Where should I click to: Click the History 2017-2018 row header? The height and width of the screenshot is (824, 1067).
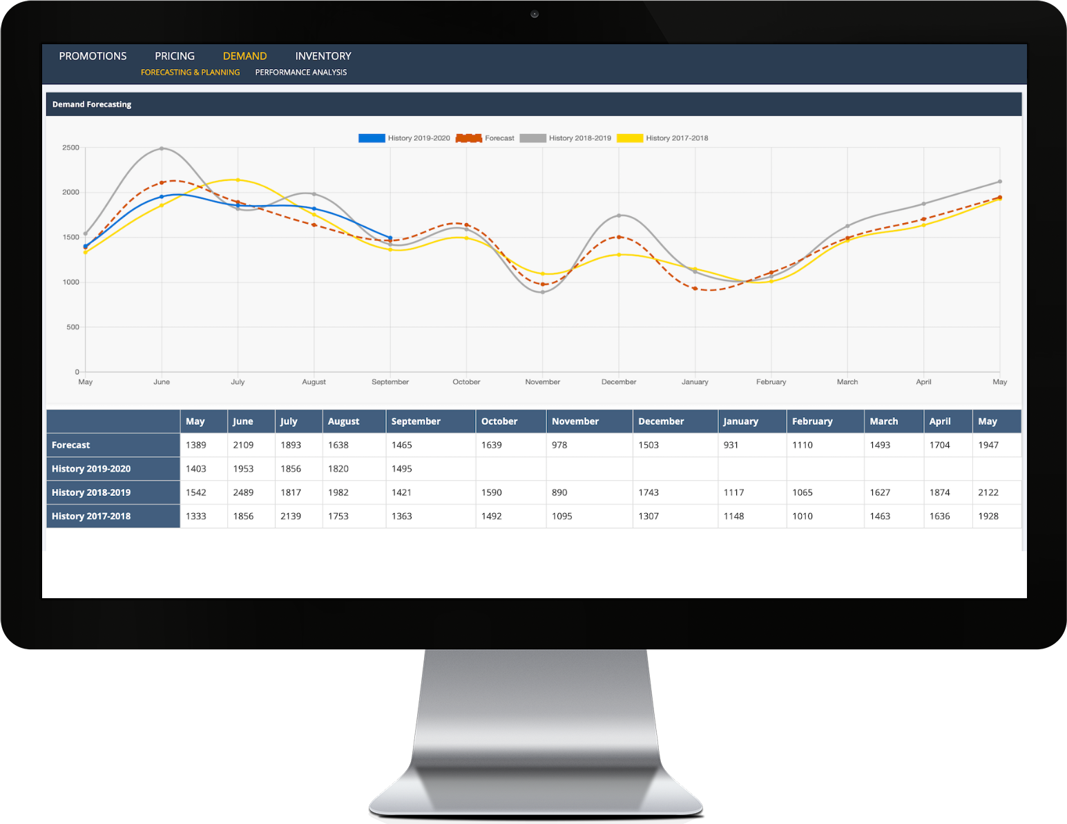coord(113,516)
